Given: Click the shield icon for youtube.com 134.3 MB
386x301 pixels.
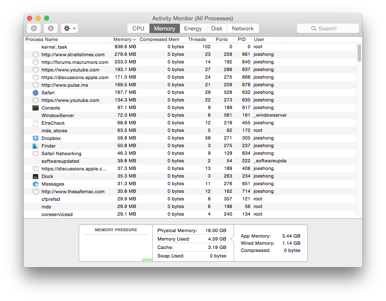Looking at the screenshot, I should [36, 100].
